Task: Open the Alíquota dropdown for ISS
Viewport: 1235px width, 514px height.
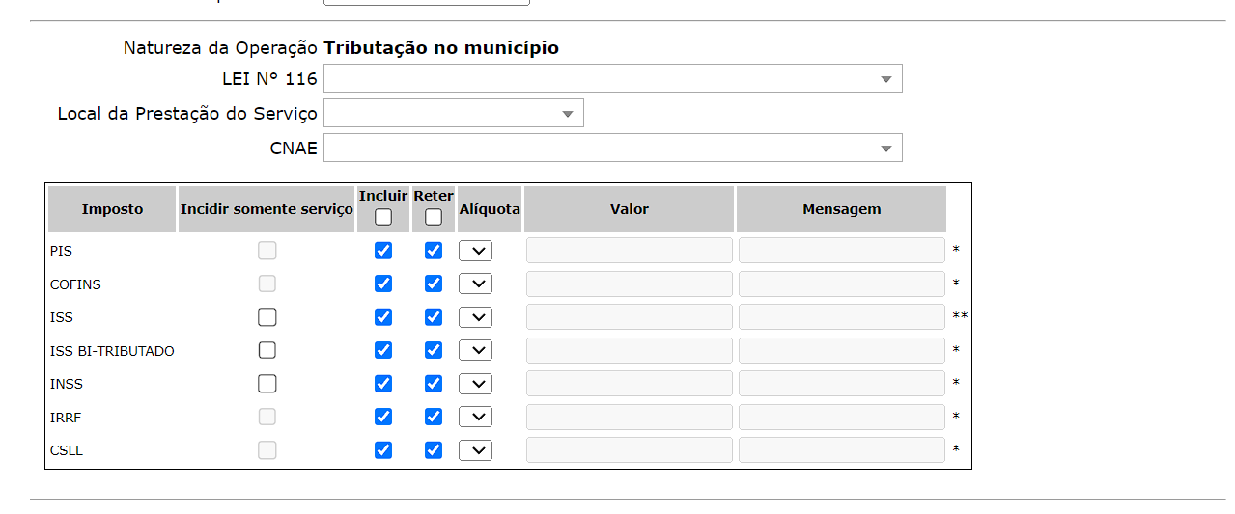Action: click(x=476, y=317)
